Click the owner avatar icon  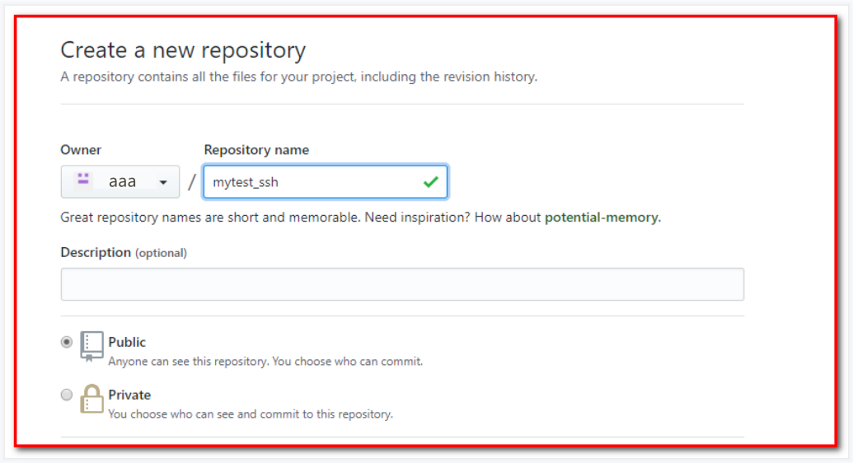[x=82, y=179]
